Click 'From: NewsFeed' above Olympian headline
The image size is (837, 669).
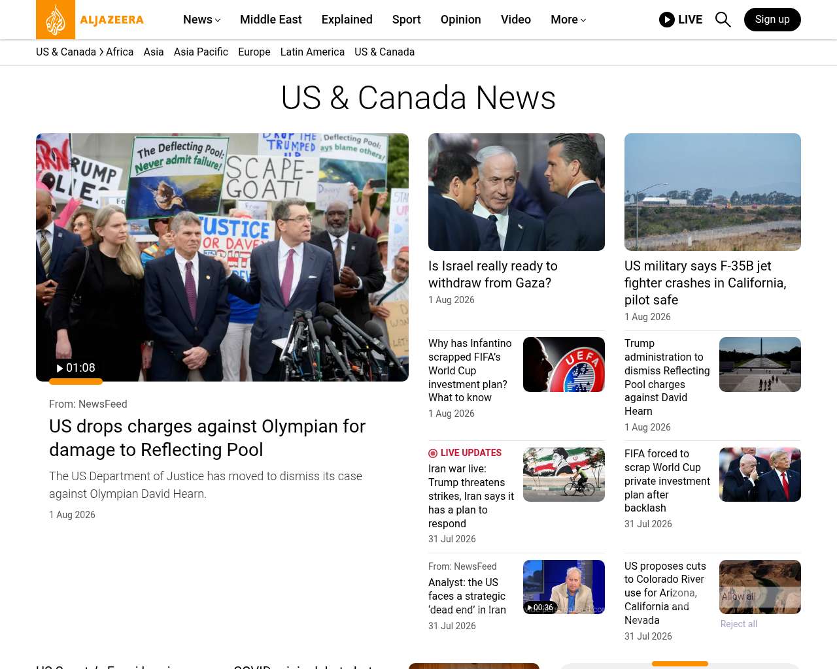click(x=88, y=404)
